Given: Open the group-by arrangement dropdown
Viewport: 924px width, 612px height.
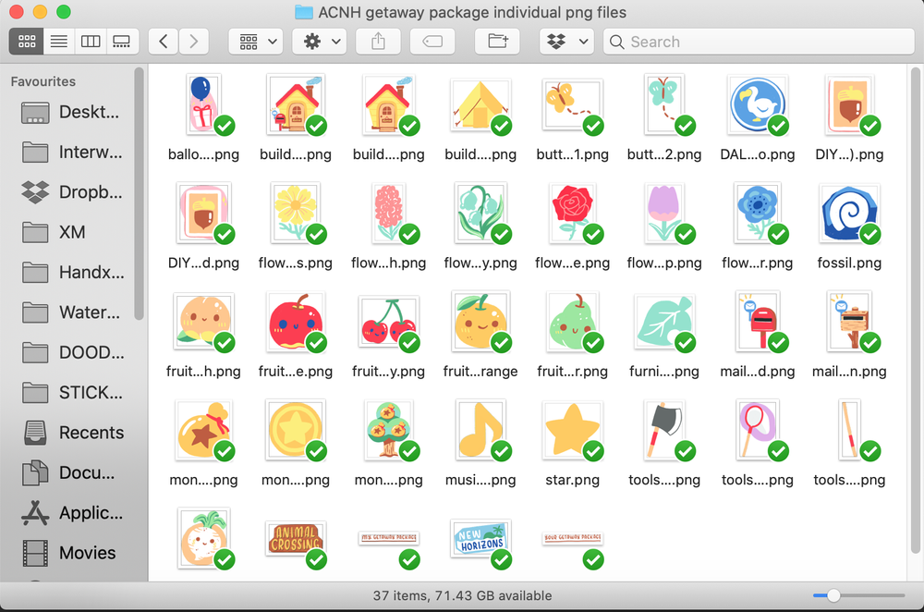Looking at the screenshot, I should coord(256,42).
